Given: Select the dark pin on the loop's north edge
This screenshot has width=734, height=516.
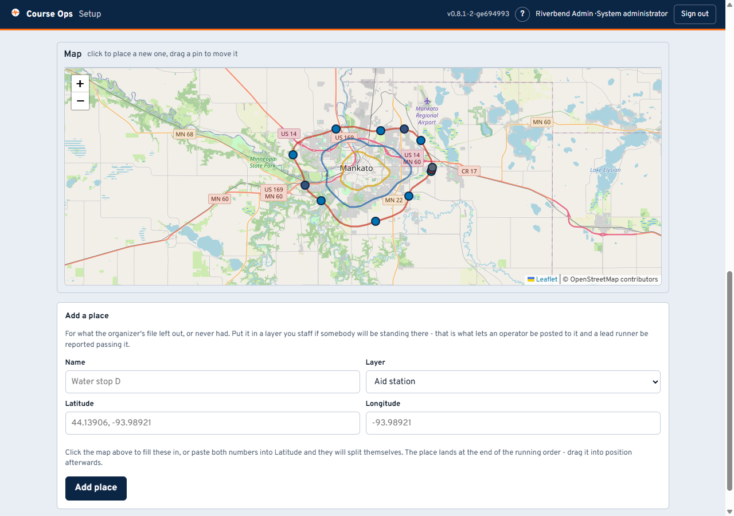Looking at the screenshot, I should (x=404, y=129).
